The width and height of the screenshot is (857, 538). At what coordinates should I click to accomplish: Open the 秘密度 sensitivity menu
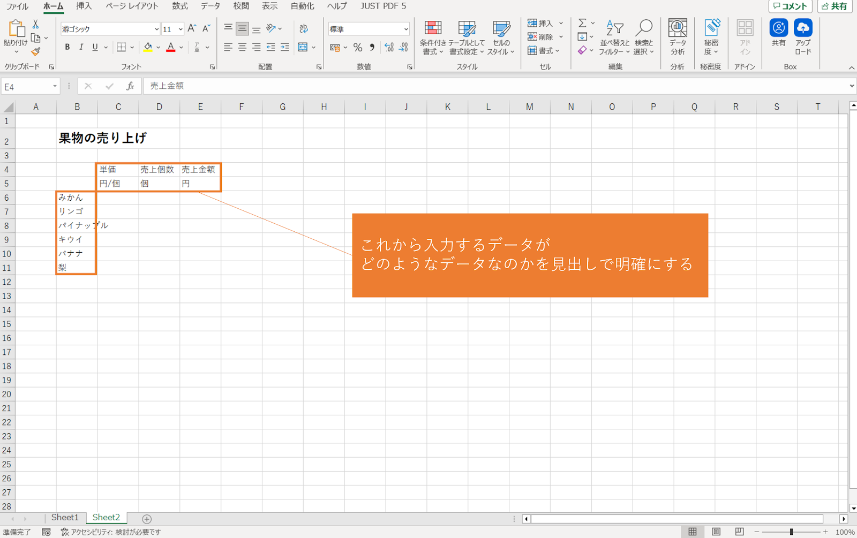711,37
